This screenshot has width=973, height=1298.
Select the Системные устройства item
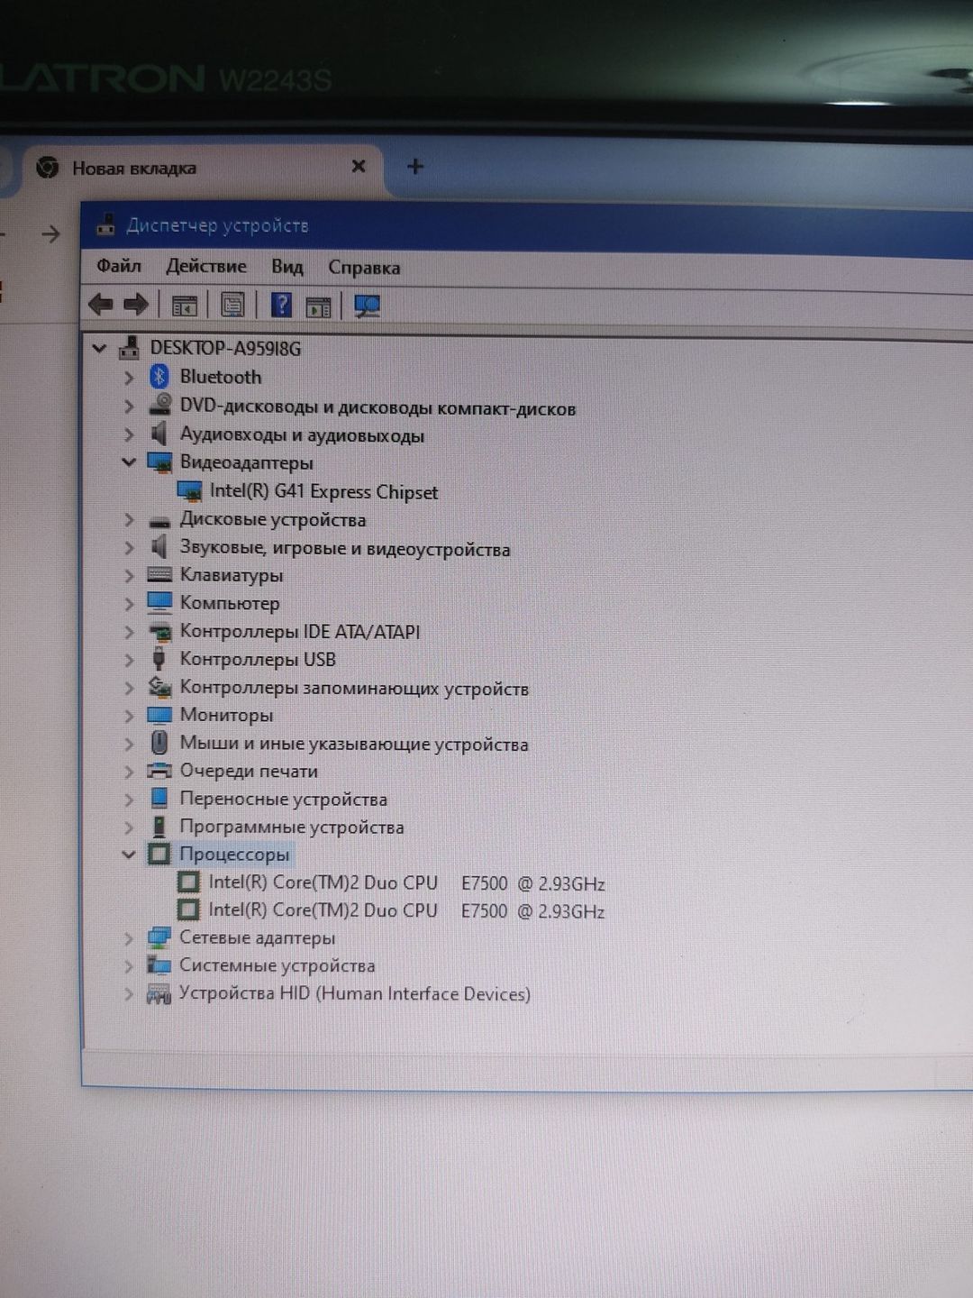[x=277, y=966]
